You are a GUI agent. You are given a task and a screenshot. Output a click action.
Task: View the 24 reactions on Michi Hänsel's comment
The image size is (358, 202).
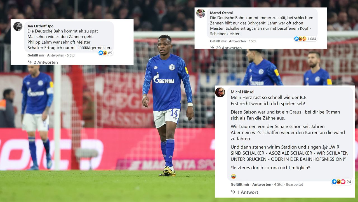(341, 182)
